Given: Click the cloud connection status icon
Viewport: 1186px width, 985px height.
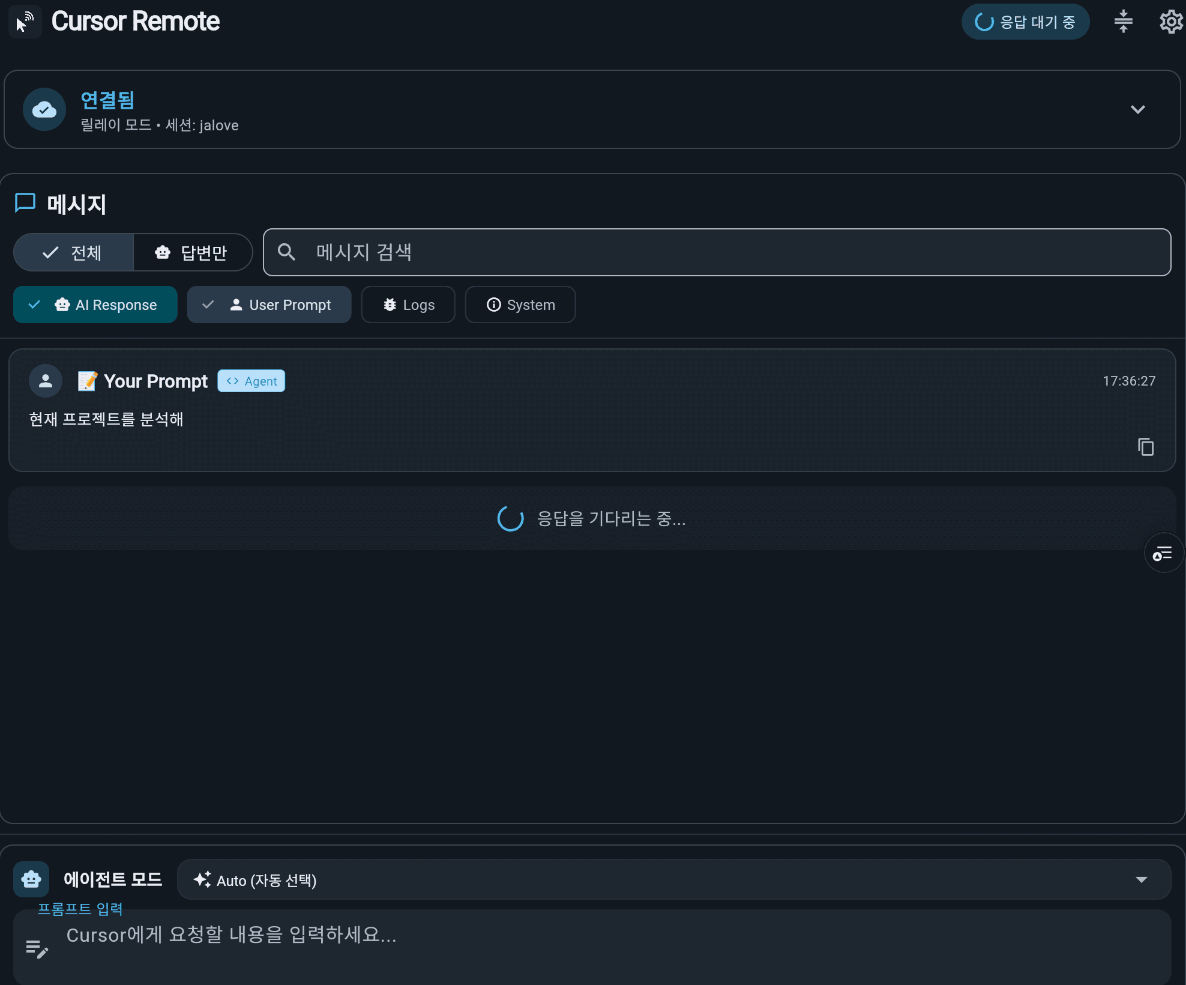Looking at the screenshot, I should (x=44, y=109).
